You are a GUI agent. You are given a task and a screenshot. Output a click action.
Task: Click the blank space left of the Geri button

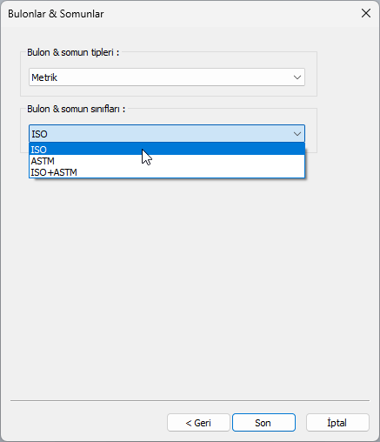pyautogui.click(x=87, y=423)
